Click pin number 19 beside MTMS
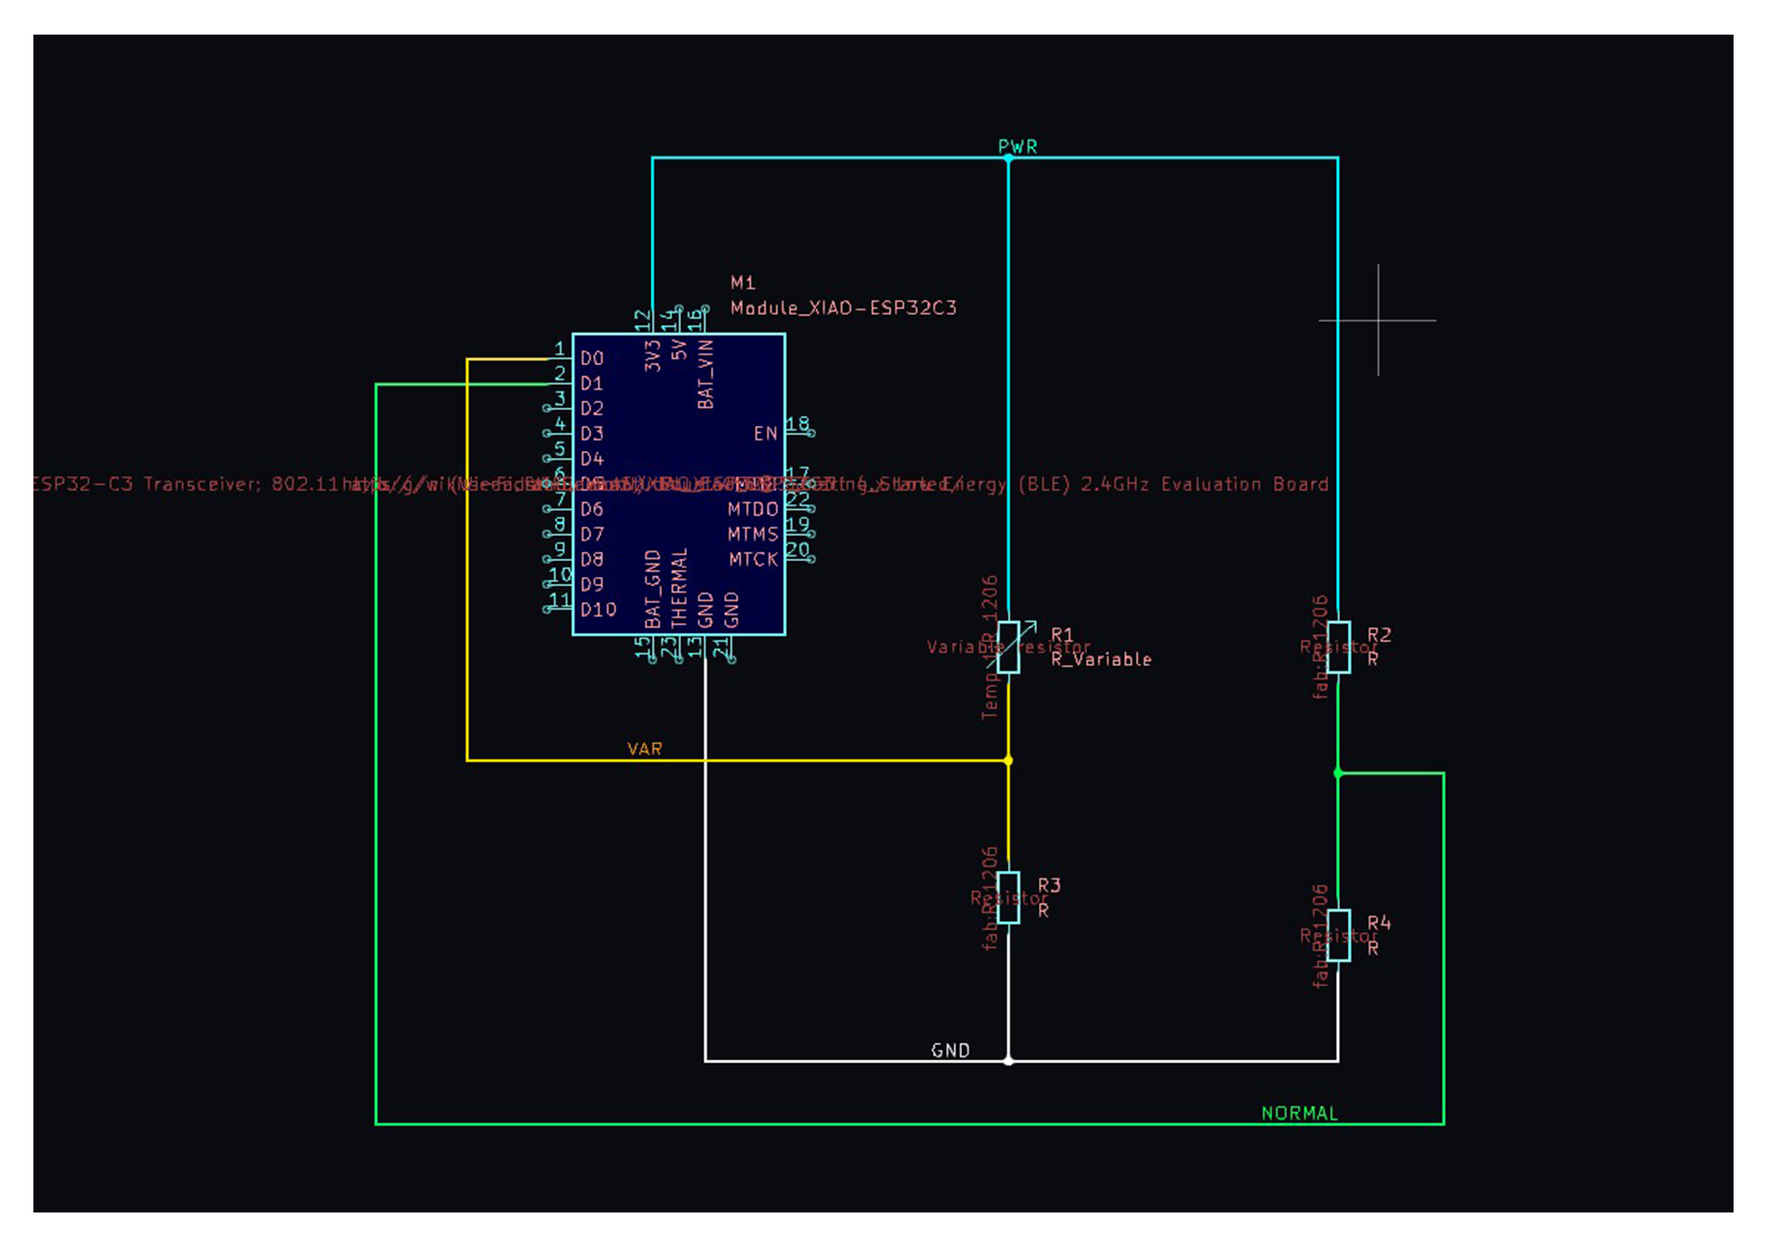Image resolution: width=1772 pixels, height=1253 pixels. (x=798, y=524)
